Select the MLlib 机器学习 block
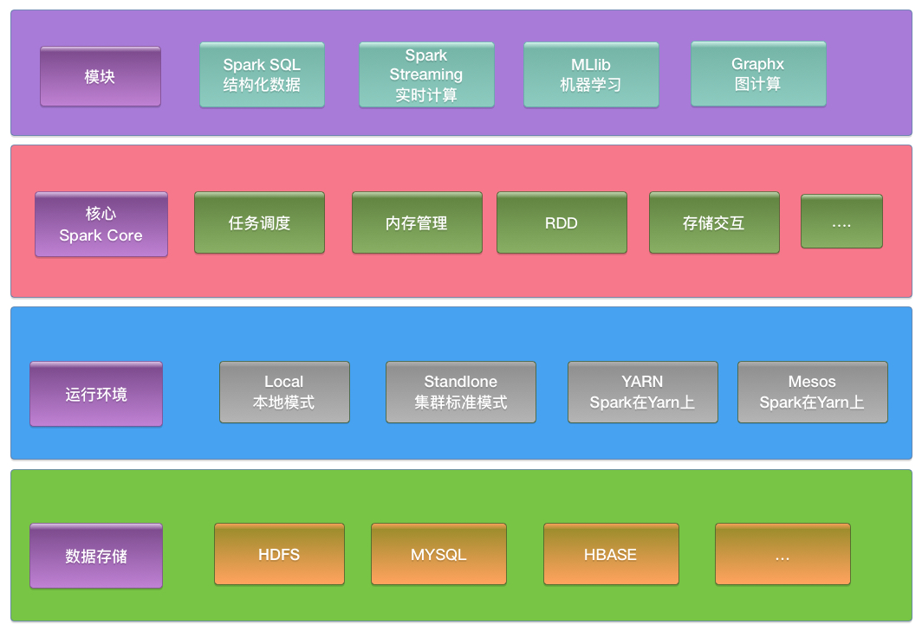 pyautogui.click(x=591, y=74)
